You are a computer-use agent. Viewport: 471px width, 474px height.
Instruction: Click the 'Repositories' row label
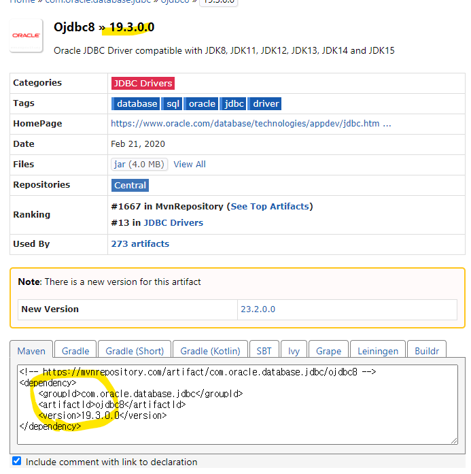(41, 185)
